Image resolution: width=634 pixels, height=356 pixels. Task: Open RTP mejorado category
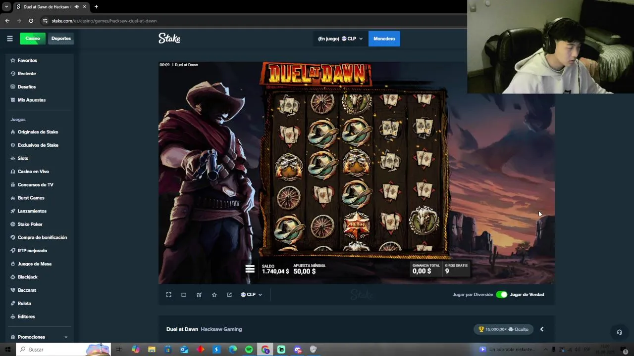point(32,251)
